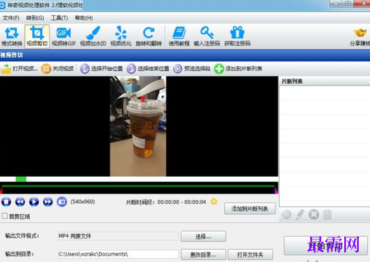The image size is (370, 262).
Task: Enable the 裁剪区域 crop area checkbox
Action: 4,216
